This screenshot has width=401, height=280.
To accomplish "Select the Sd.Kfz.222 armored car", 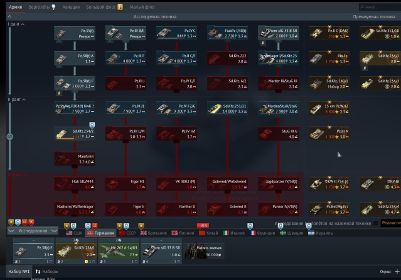I will click(227, 58).
